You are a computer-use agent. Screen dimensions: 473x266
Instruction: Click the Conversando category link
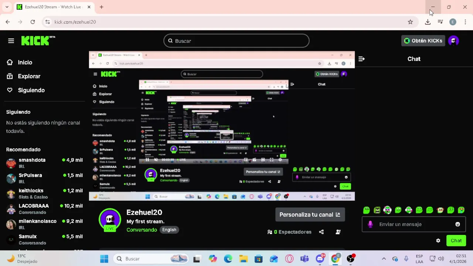[142, 230]
